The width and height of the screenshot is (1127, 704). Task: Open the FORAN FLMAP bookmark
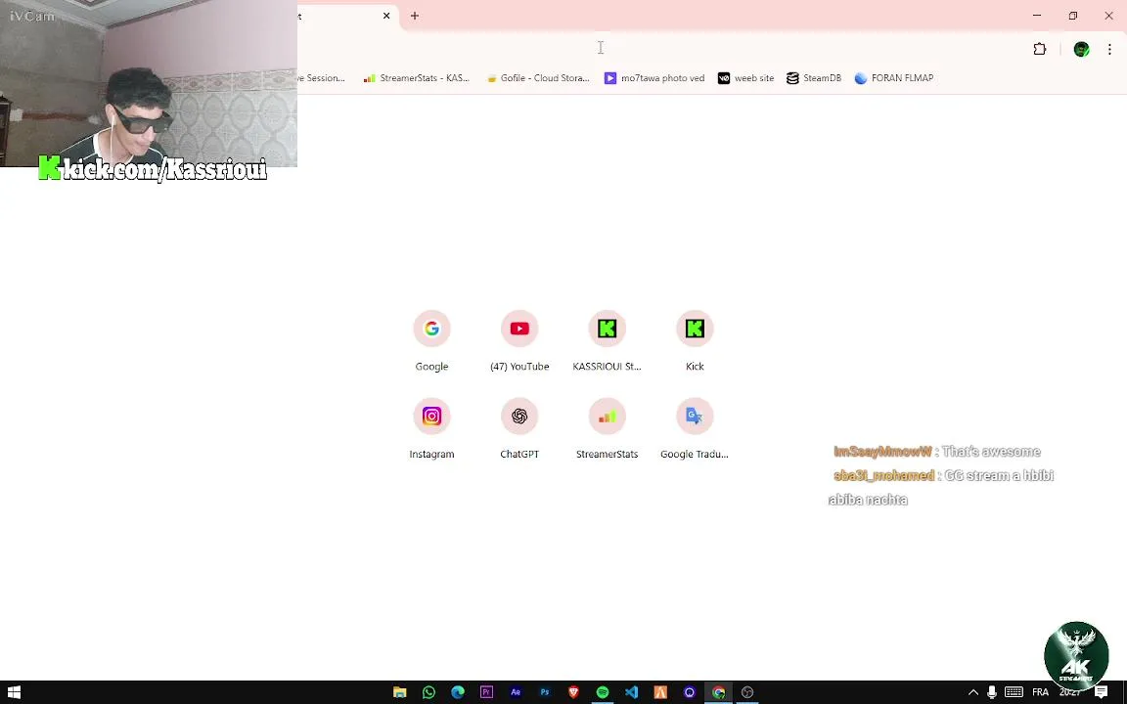pos(894,77)
